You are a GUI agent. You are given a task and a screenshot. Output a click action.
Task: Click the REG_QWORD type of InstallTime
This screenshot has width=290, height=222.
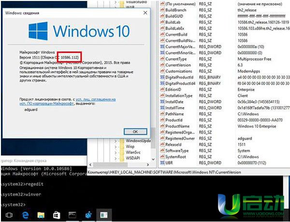(210, 108)
